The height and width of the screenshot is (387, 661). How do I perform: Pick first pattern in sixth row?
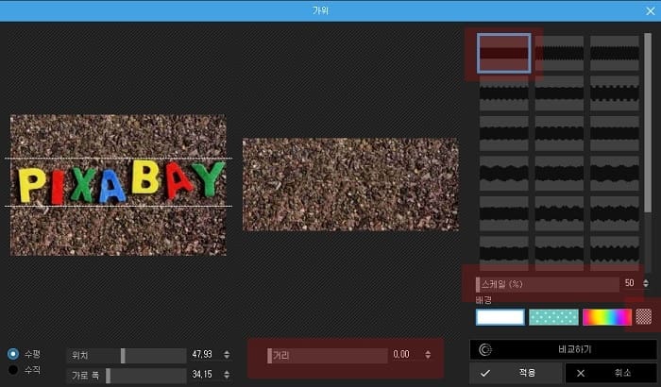point(503,253)
